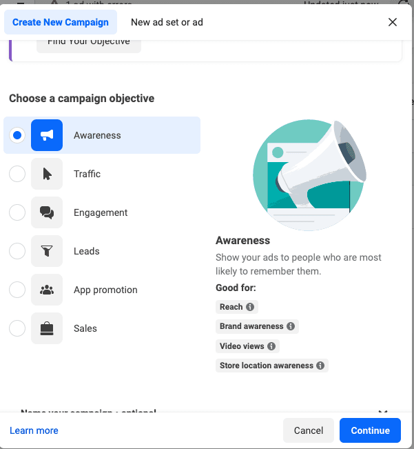This screenshot has width=414, height=449.
Task: Select the Traffic radio button
Action: tap(17, 174)
